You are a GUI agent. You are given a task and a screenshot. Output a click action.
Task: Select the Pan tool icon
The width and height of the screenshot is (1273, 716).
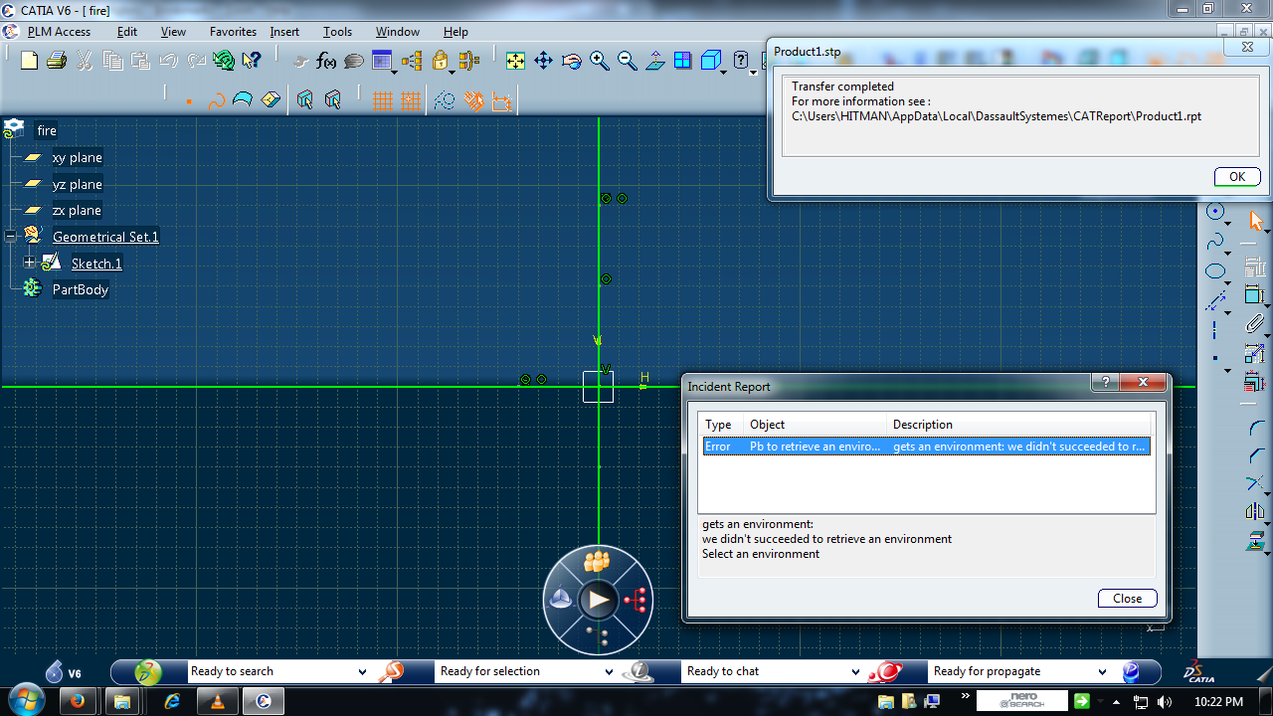click(543, 62)
